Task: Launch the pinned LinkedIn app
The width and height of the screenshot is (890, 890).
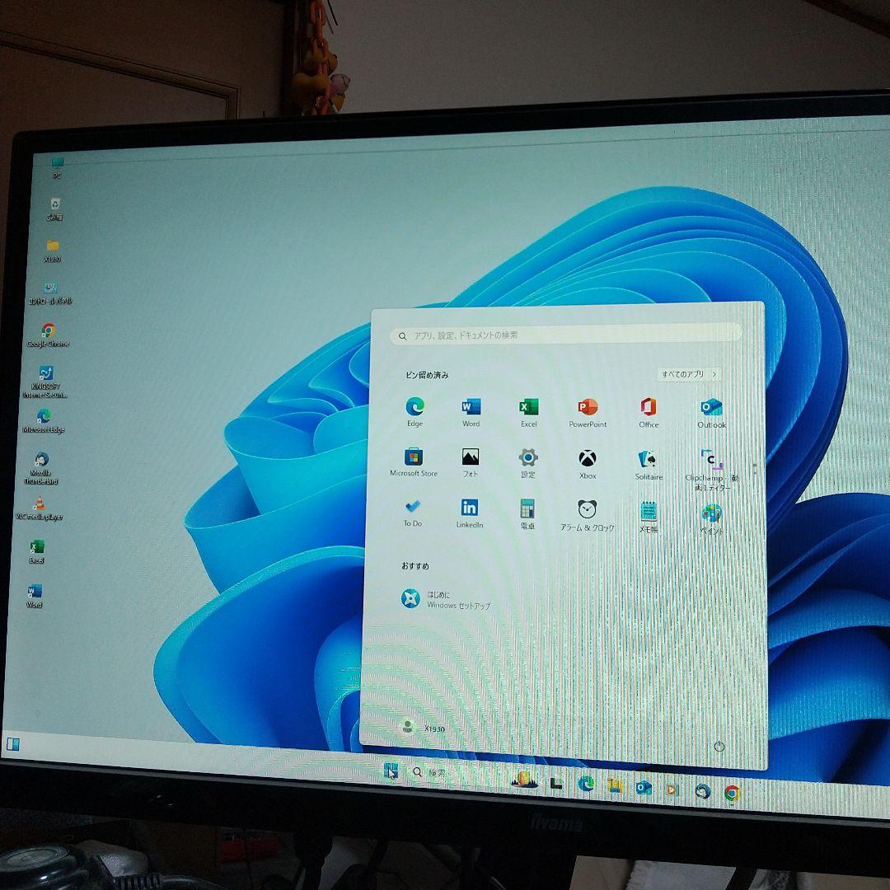Action: click(470, 513)
